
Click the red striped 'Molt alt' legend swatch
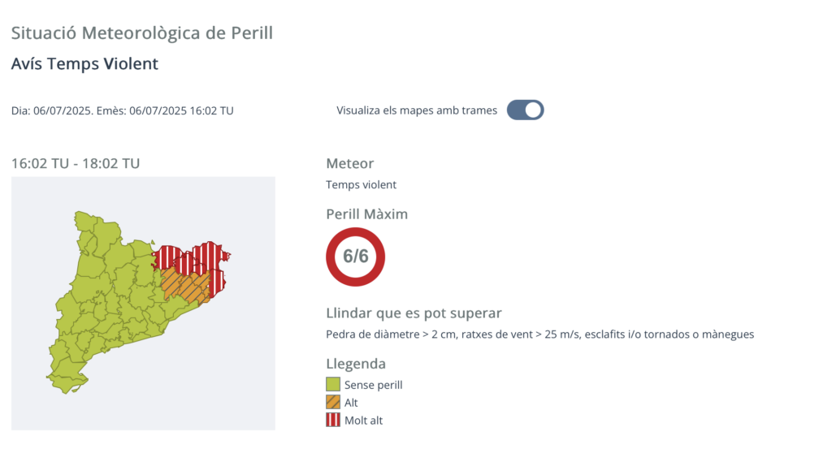point(332,420)
